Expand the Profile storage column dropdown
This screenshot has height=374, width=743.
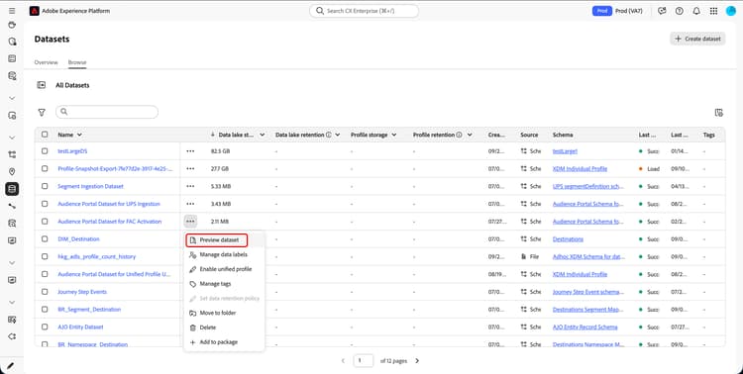(x=393, y=135)
